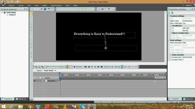Click the plus button of timeline zoom slider

61,67
